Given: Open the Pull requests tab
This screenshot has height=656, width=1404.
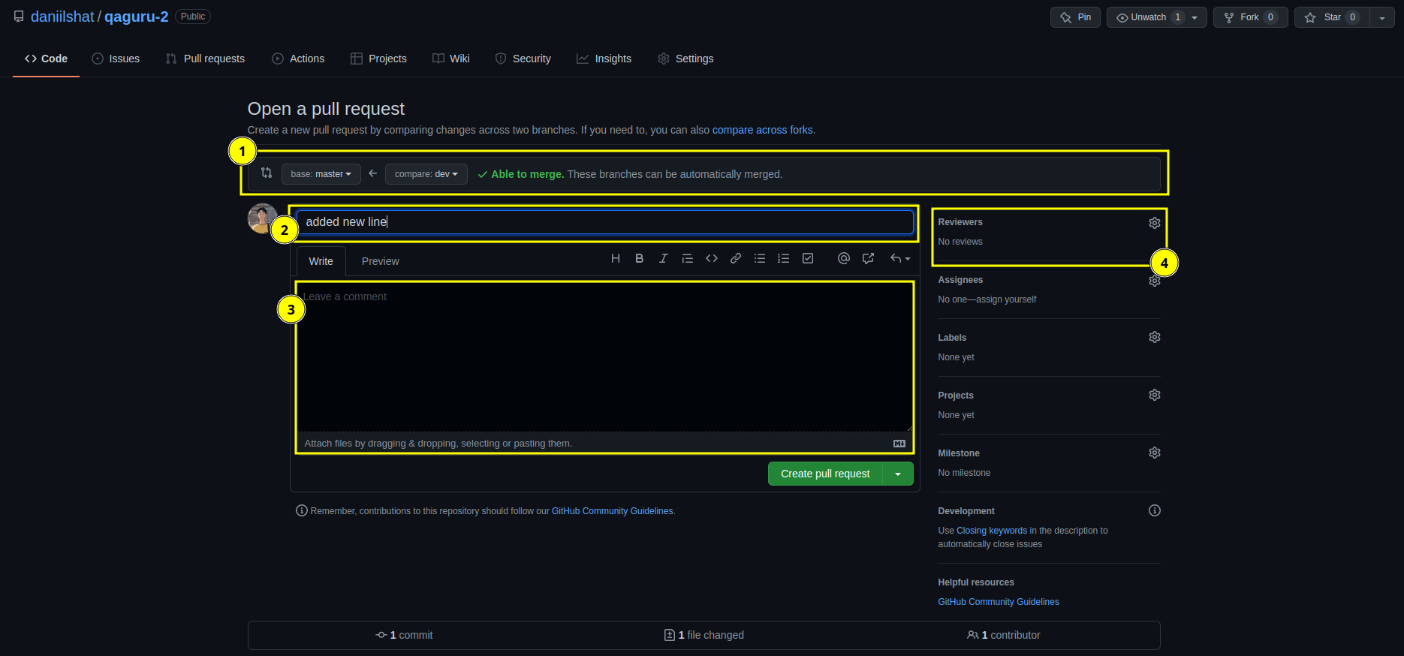Looking at the screenshot, I should coord(205,59).
